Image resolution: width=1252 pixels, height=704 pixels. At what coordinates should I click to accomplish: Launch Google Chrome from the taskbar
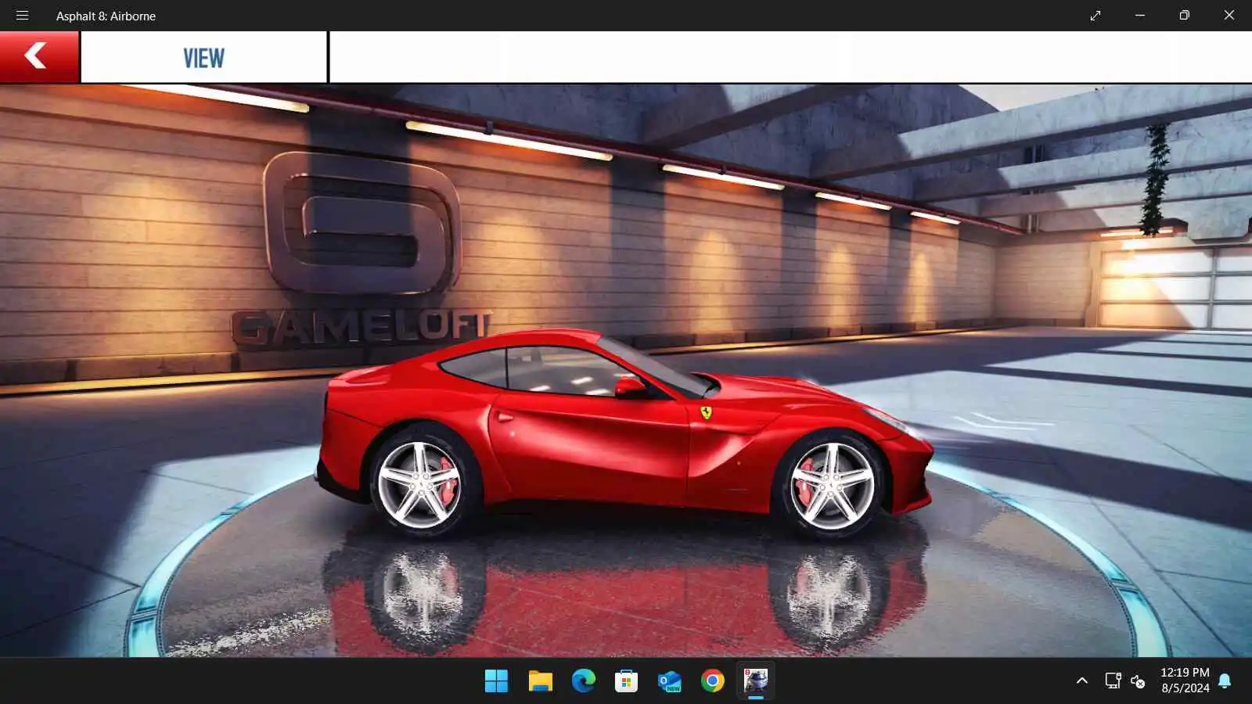pyautogui.click(x=713, y=681)
